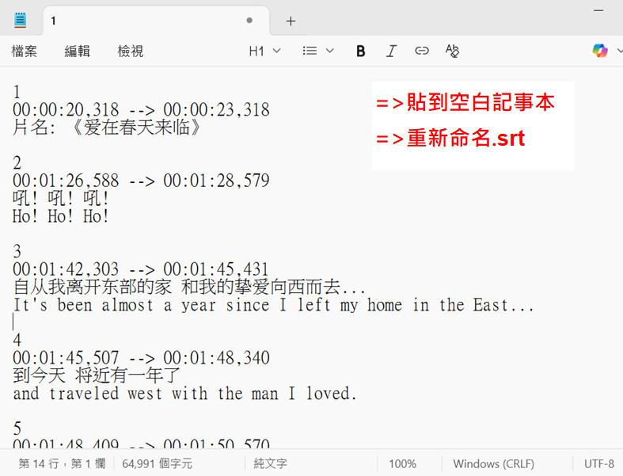
Task: Toggle bold formatting
Action: click(x=361, y=51)
